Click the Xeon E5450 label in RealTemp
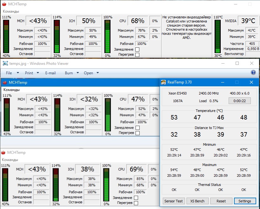The width and height of the screenshot is (260, 209). 177,93
